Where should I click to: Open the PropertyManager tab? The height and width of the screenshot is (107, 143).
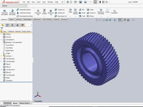click(x=7, y=25)
